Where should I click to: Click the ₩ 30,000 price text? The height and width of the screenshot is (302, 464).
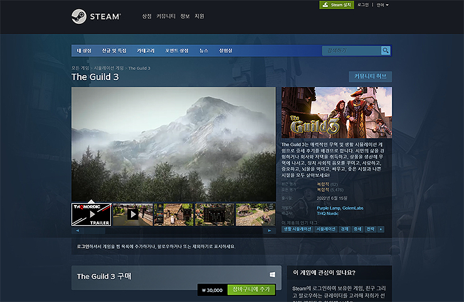(212, 290)
